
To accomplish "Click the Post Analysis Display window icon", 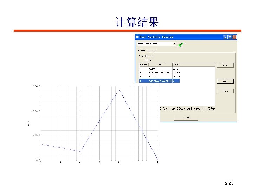I will 137,37.
